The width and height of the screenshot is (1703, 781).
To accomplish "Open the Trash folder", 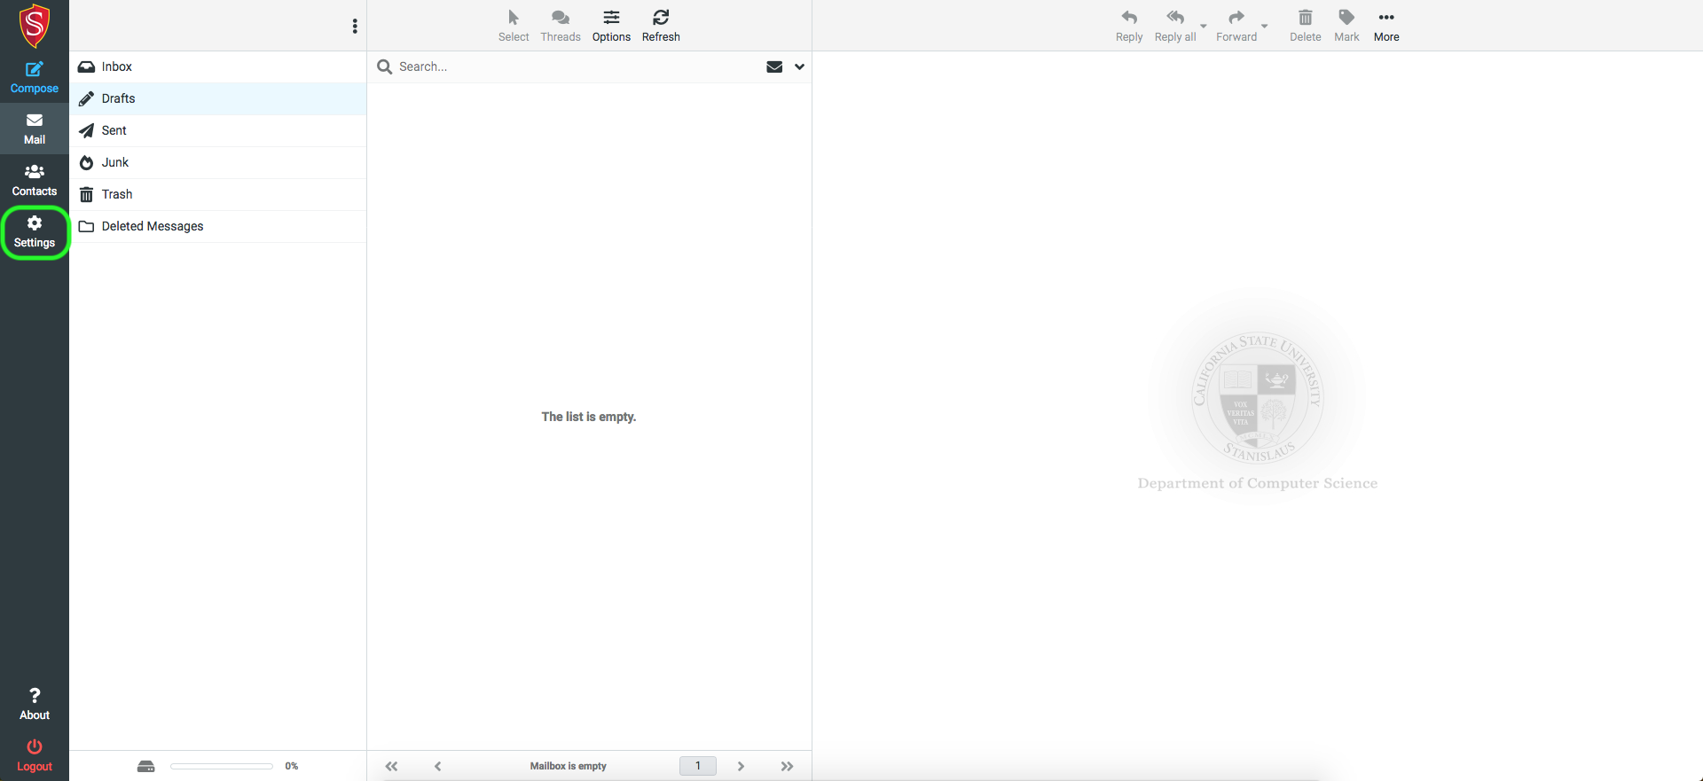I will (x=217, y=194).
